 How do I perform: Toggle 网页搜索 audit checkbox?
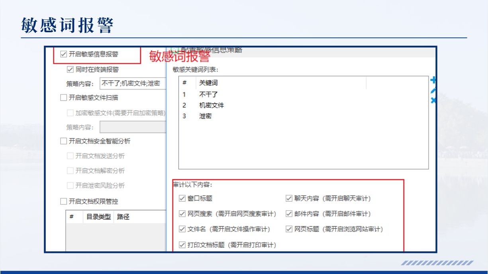pos(182,214)
